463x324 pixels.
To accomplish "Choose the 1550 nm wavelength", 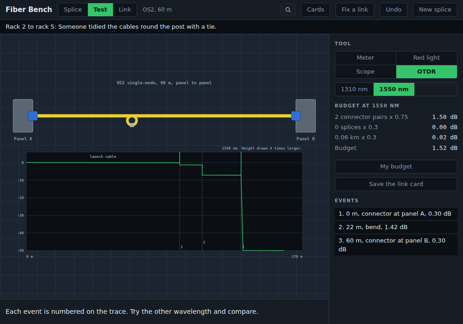I will coord(394,89).
